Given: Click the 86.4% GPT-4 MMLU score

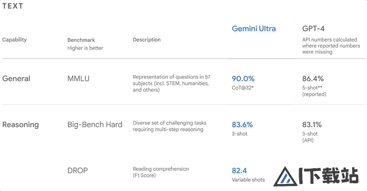Looking at the screenshot, I should (313, 78).
